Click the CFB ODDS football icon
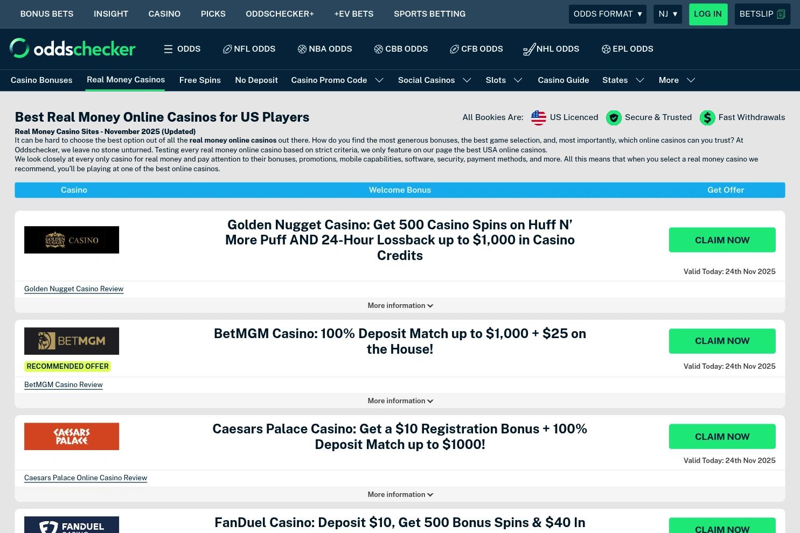 pyautogui.click(x=455, y=49)
